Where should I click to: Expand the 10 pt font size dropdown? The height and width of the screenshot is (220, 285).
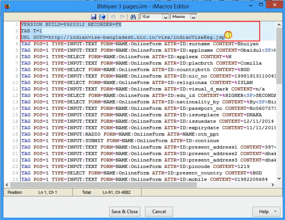(165, 17)
